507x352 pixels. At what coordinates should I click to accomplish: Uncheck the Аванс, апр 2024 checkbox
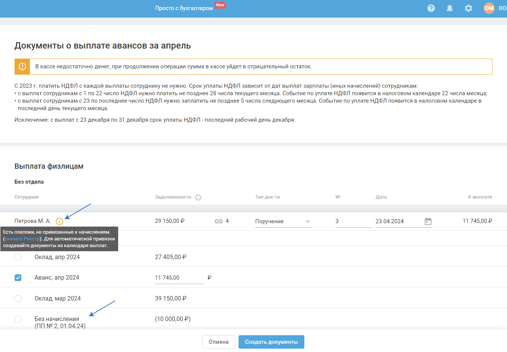tap(18, 278)
